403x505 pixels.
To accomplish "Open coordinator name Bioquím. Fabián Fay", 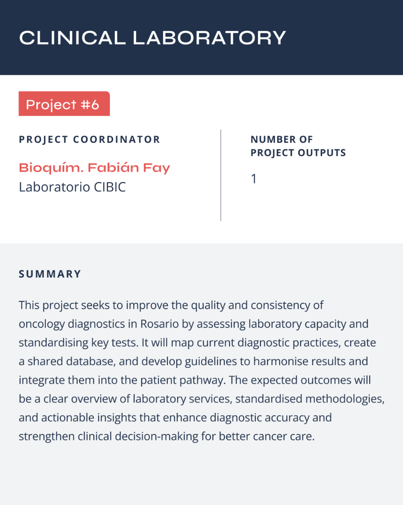I will point(94,168).
